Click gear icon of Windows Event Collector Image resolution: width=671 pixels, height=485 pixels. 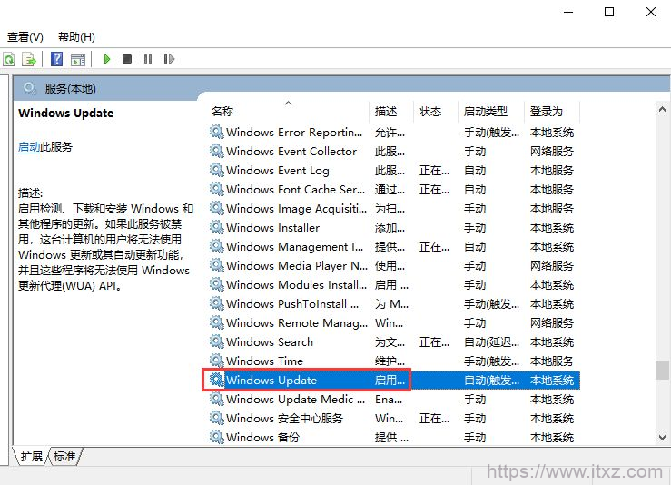[216, 151]
